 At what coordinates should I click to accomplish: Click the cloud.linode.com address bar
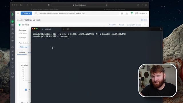(79, 5)
